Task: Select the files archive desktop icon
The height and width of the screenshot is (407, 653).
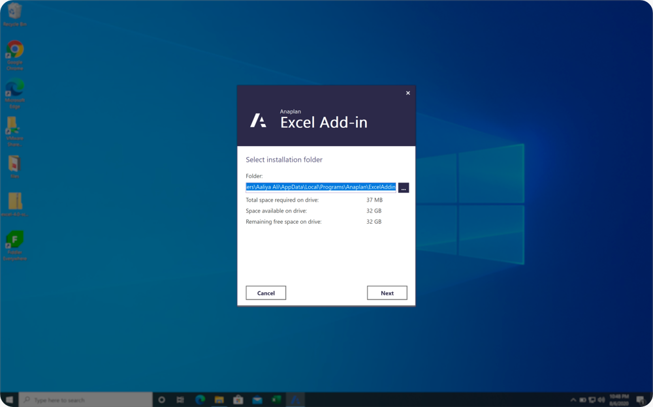Action: click(15, 166)
